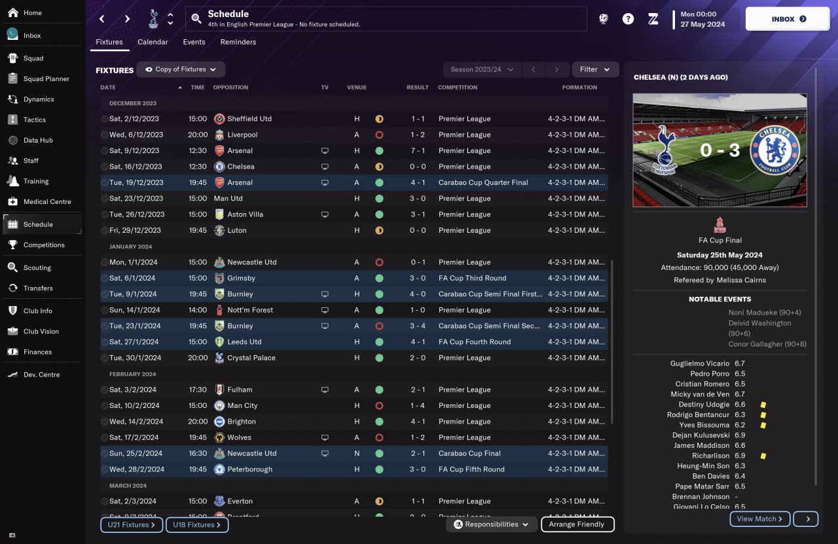Image resolution: width=838 pixels, height=544 pixels.
Task: Toggle the check circle for the Aston Villa fixture
Action: click(105, 214)
